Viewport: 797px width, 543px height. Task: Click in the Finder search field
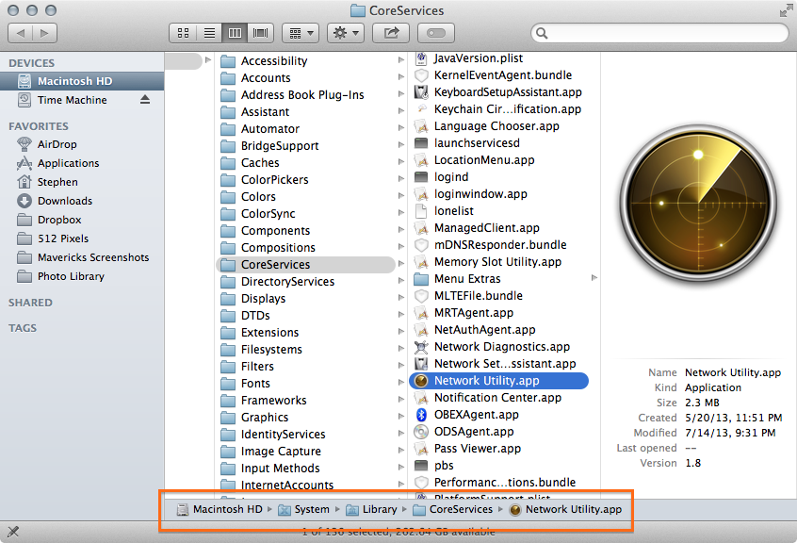(x=659, y=34)
